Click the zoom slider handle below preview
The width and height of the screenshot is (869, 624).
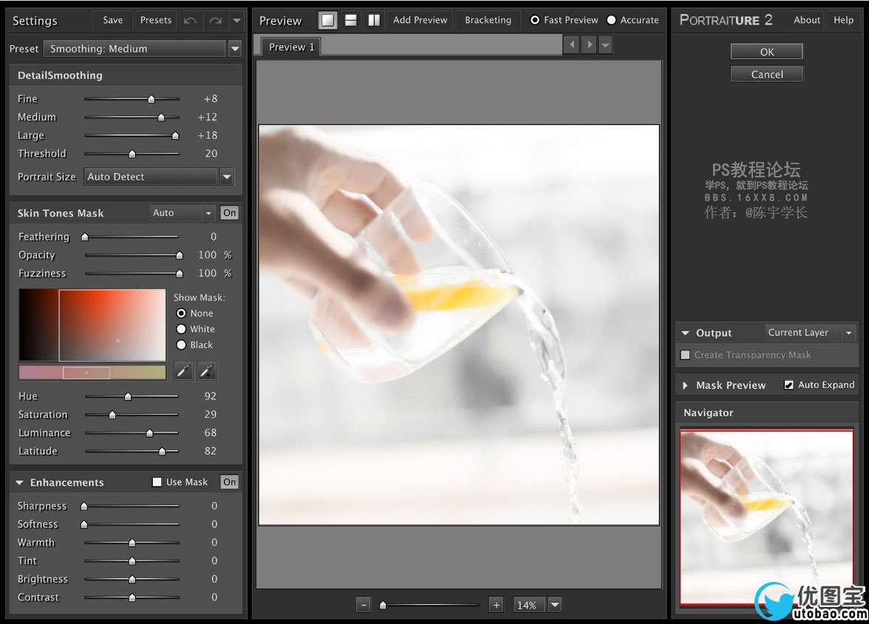coord(383,605)
